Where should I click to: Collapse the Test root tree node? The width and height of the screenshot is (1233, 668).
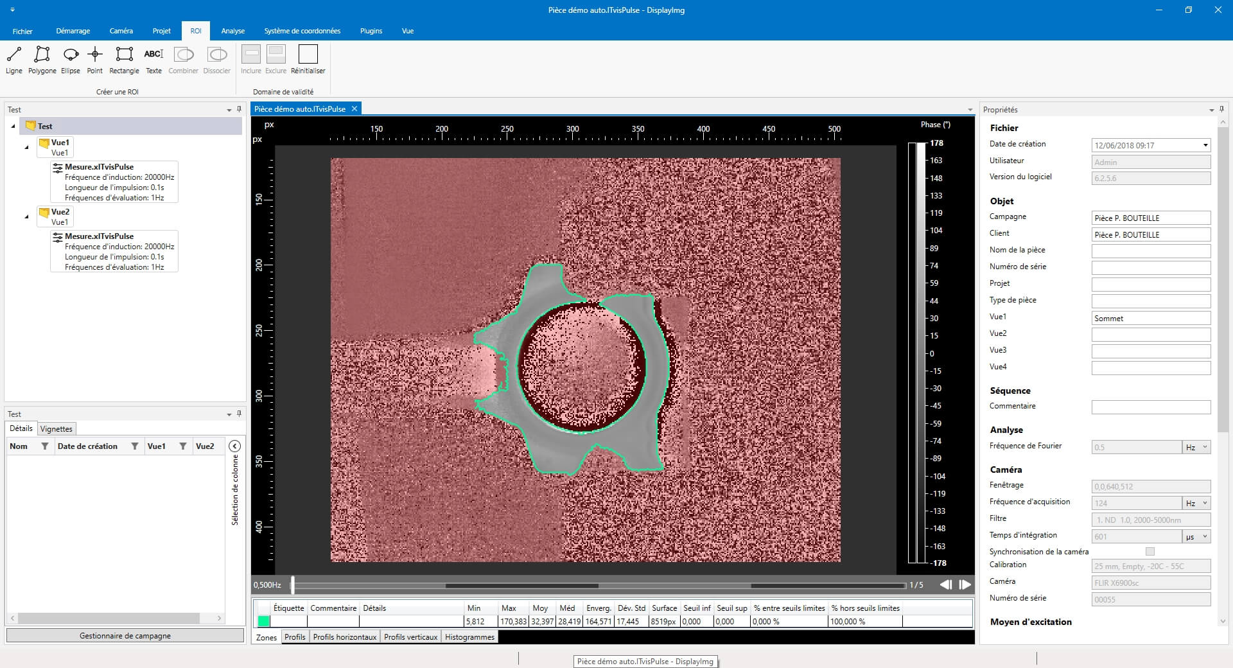[13, 127]
